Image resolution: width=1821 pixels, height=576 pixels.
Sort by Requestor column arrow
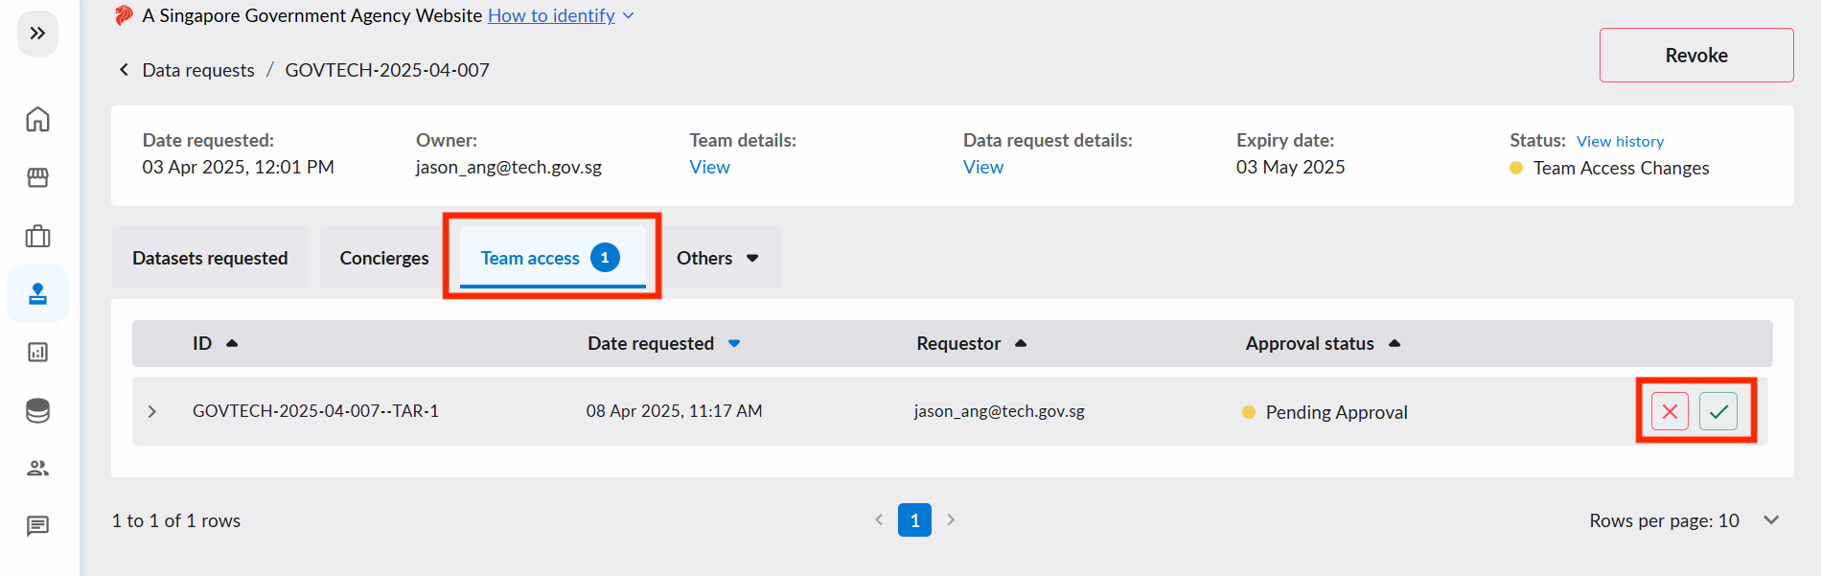click(x=1021, y=343)
